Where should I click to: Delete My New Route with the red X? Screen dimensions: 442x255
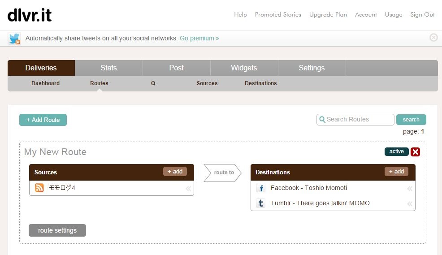415,152
